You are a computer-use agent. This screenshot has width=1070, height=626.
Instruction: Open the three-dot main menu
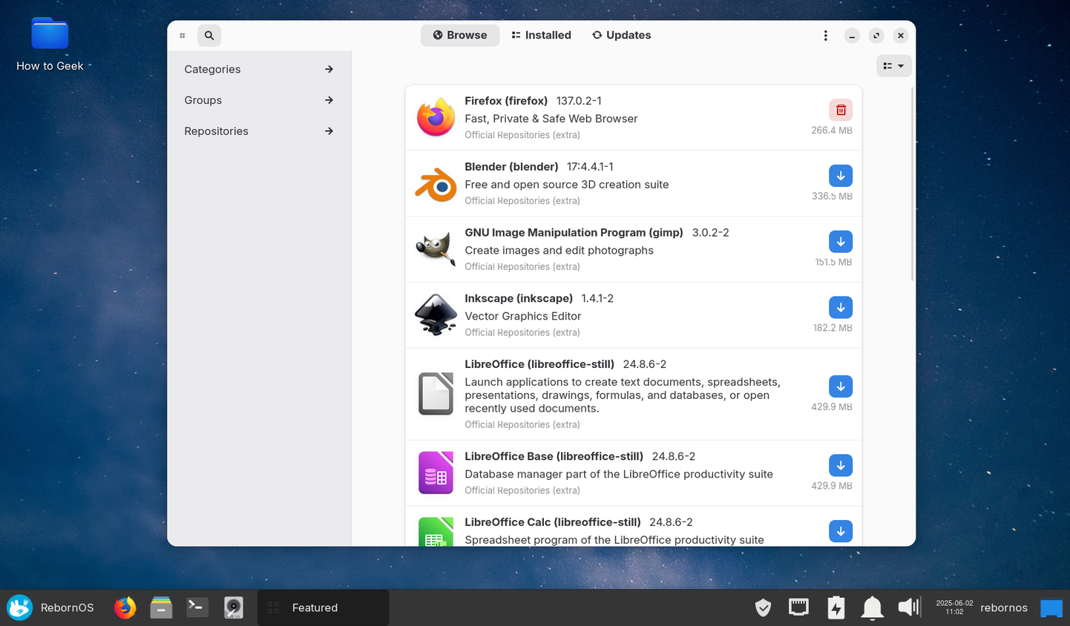825,36
